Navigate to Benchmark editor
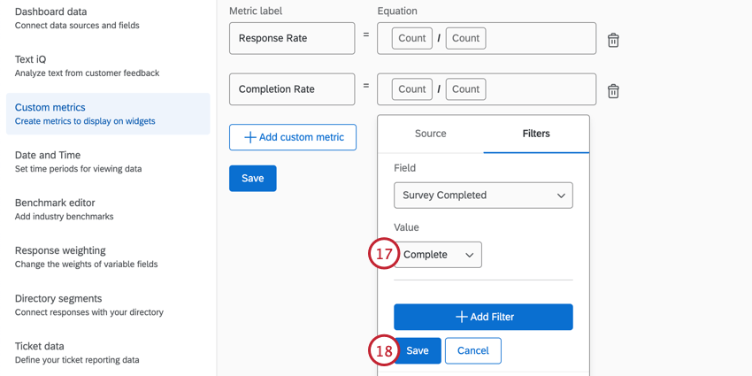This screenshot has height=376, width=752. [64, 209]
